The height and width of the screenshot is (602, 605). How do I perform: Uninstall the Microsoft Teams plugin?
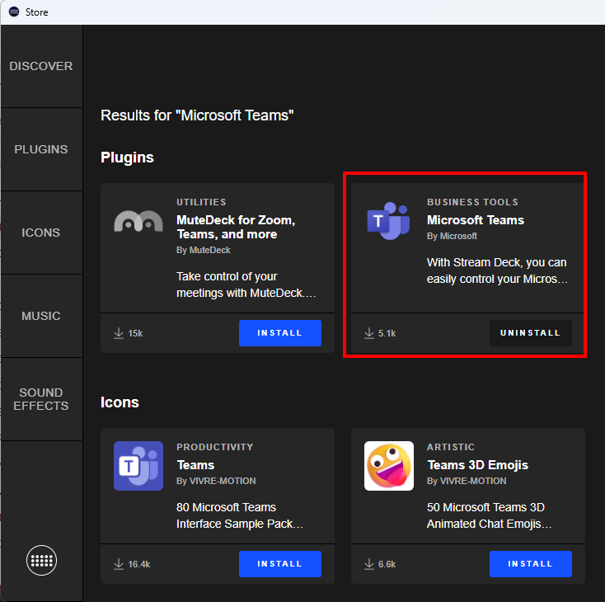[531, 333]
